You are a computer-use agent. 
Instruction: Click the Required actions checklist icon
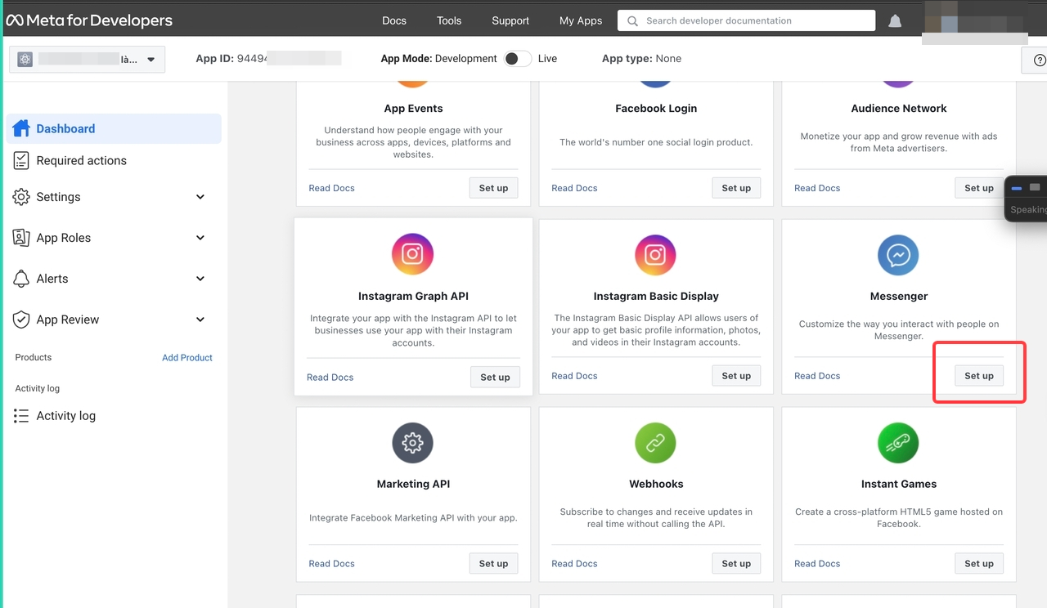[x=21, y=161]
